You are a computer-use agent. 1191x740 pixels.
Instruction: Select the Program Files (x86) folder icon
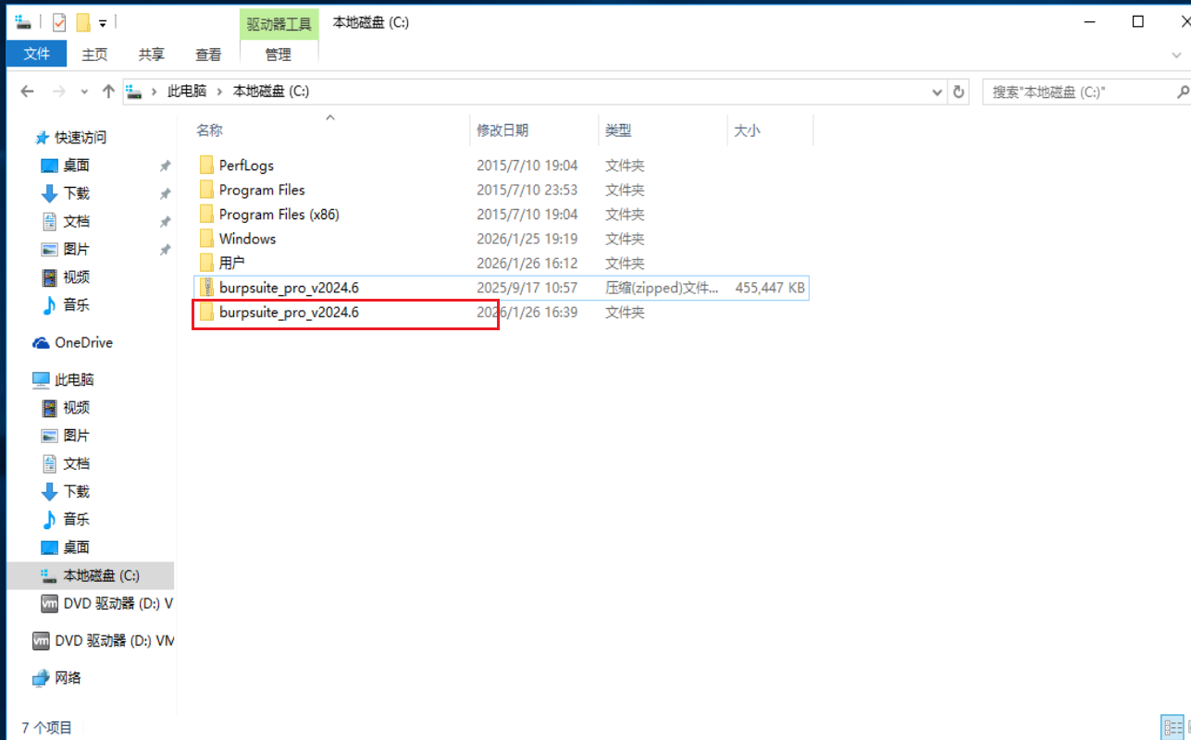coord(207,215)
